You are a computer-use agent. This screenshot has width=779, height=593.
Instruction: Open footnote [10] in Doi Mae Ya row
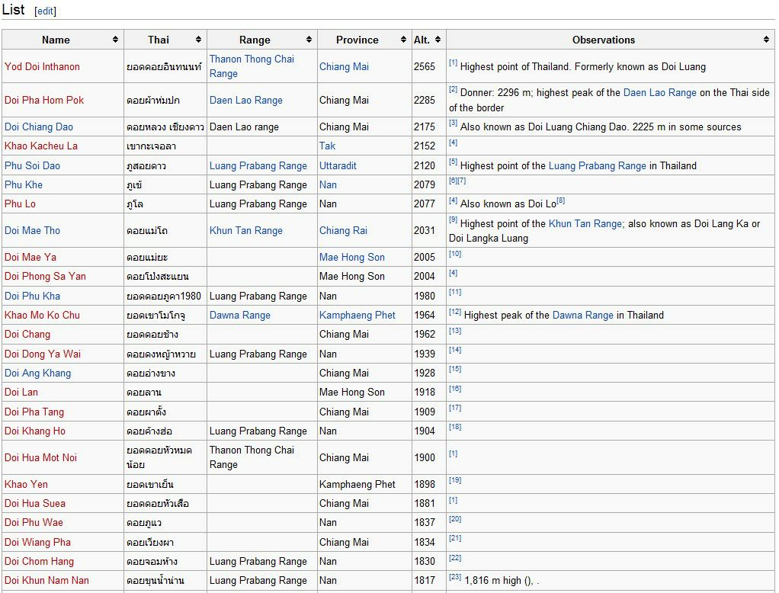tap(455, 254)
